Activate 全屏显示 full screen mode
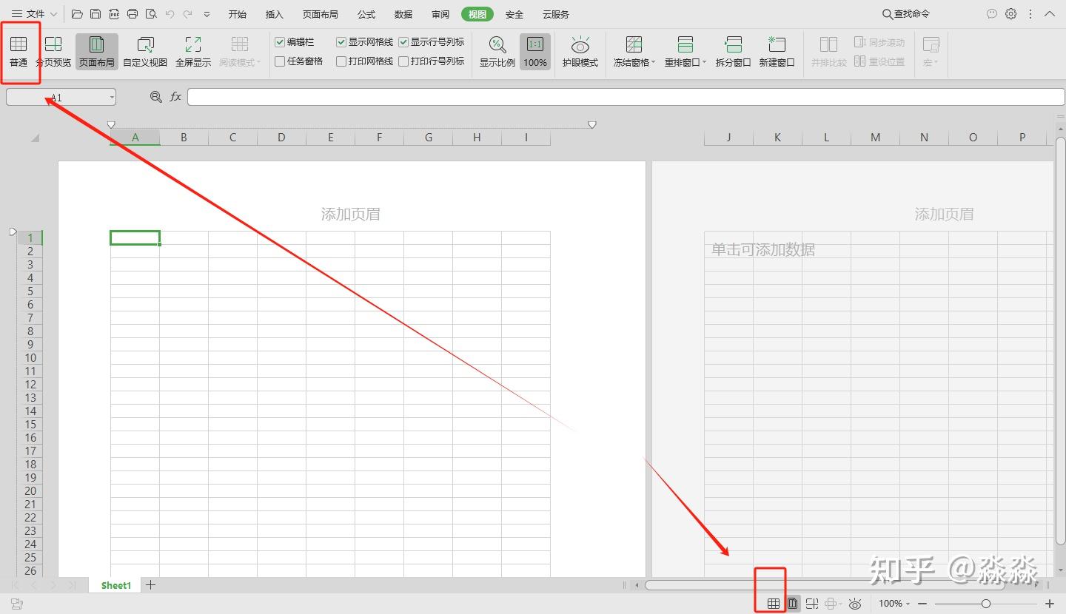The image size is (1066, 614). pyautogui.click(x=193, y=52)
